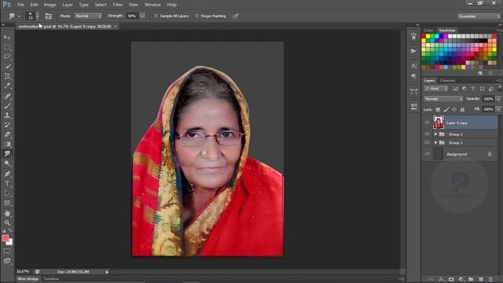This screenshot has width=503, height=283.
Task: Select the Path Selection tool
Action: (x=7, y=193)
